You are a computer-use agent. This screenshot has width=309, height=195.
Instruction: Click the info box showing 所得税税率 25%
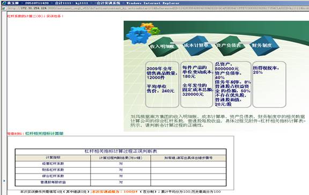click(269, 85)
